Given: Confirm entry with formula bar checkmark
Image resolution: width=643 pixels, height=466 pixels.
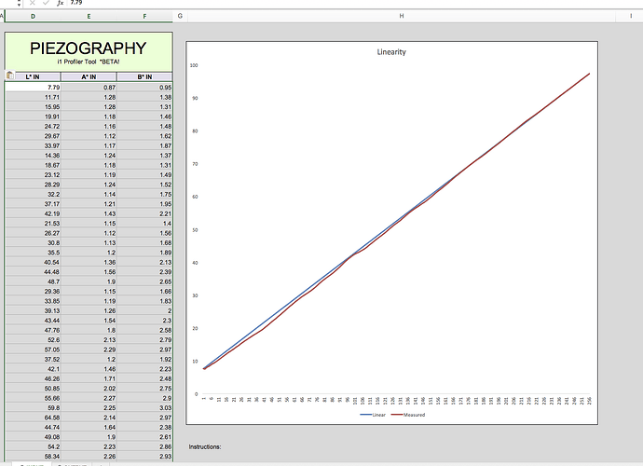Looking at the screenshot, I should (46, 3).
